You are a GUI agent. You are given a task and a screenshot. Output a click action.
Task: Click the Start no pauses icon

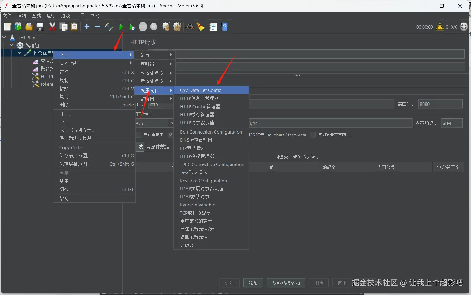[132, 27]
